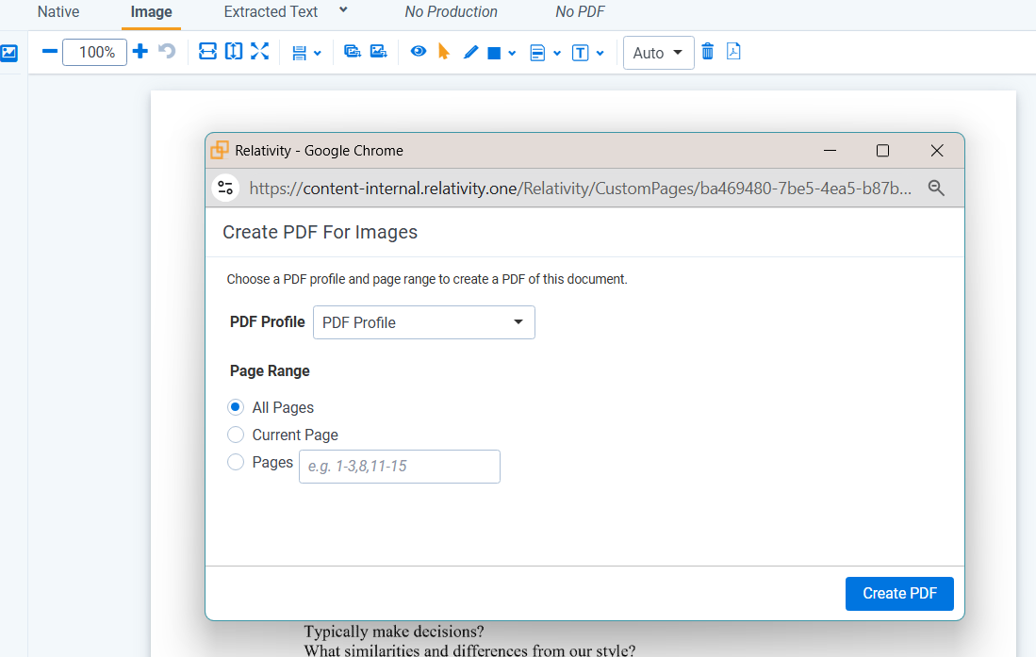Click the zoom magnifier icon in address bar
This screenshot has width=1036, height=657.
tap(936, 188)
